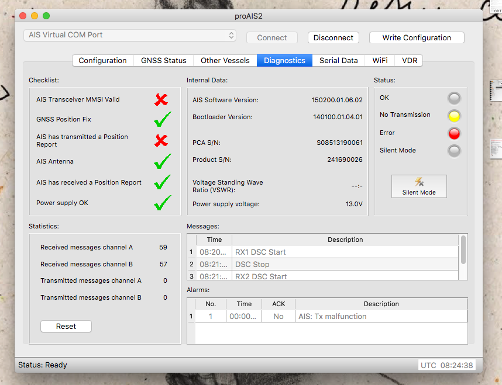The image size is (502, 385).
Task: Open the VDR tab
Action: pos(409,60)
